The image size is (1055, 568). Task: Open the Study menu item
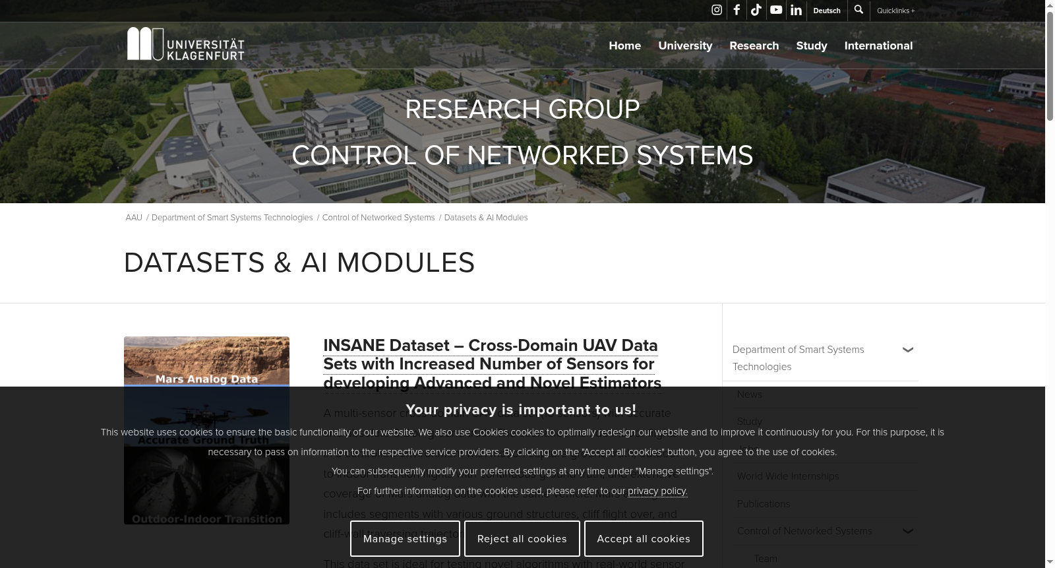click(811, 46)
